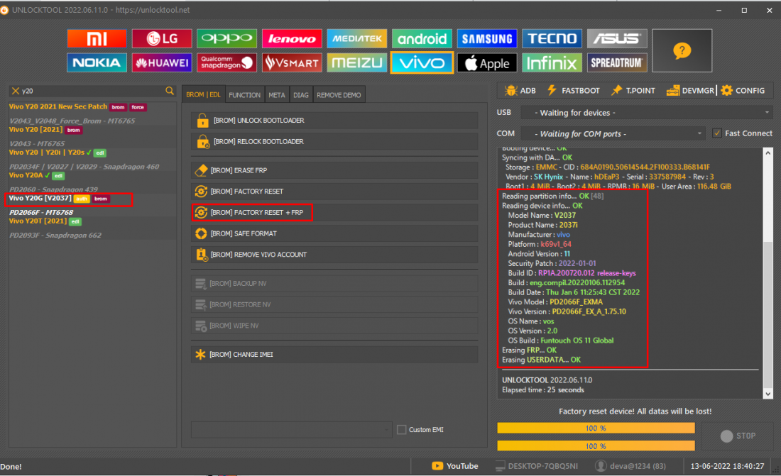
Task: Run [BROM] RELOCK BOOTLOADER
Action: pos(334,141)
